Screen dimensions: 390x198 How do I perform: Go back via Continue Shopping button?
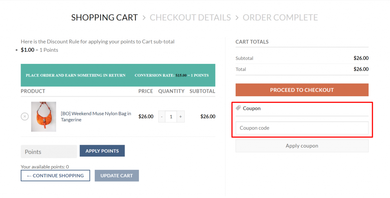tap(56, 176)
